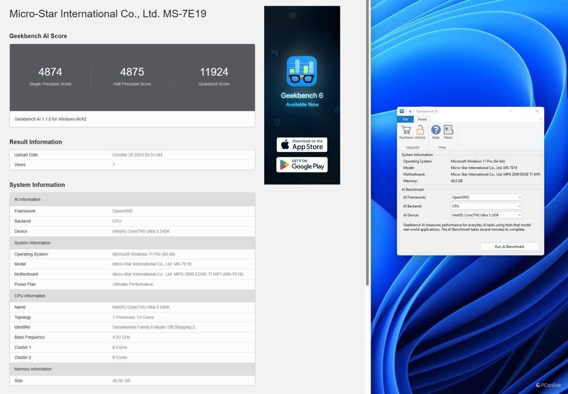Click the Purchase shopping cart icon
This screenshot has height=394, width=568.
406,130
